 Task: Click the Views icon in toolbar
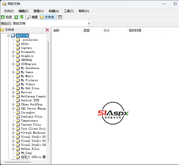click(60, 17)
